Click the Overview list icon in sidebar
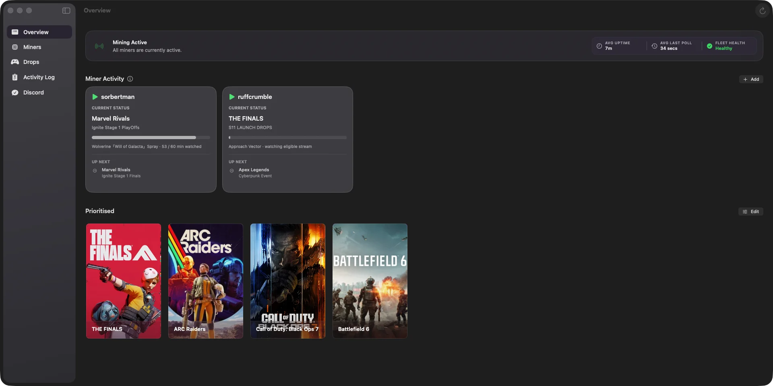Image resolution: width=773 pixels, height=386 pixels. pos(15,32)
